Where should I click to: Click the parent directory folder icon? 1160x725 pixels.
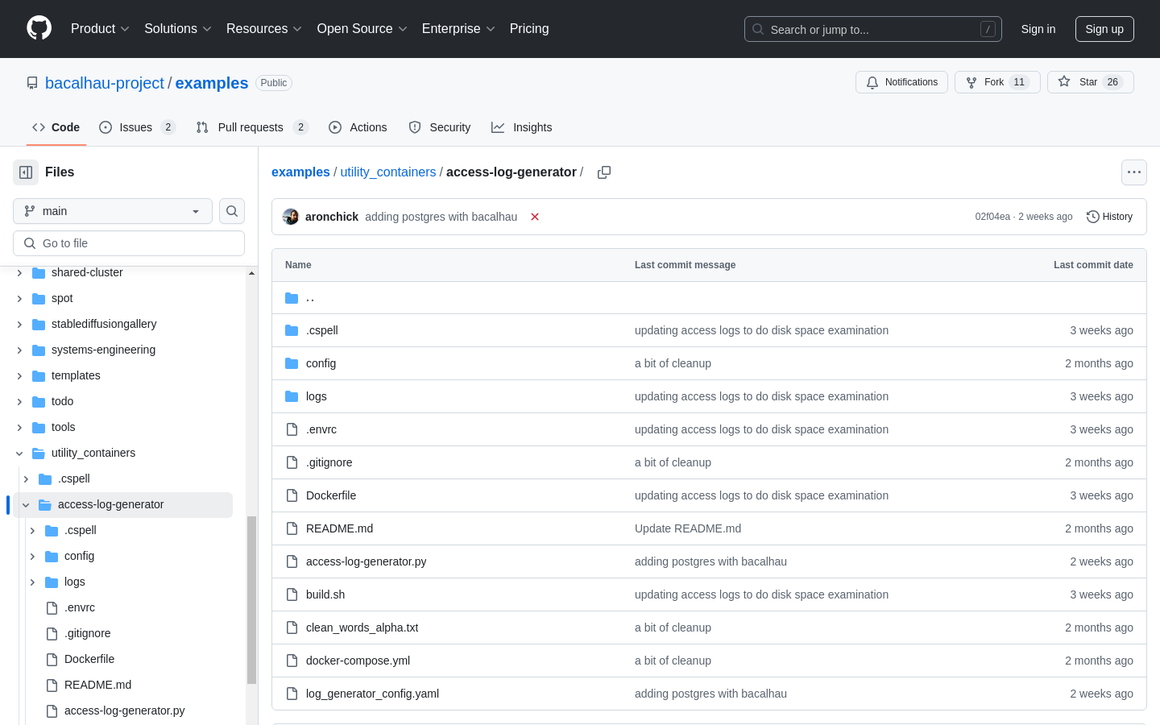292,298
